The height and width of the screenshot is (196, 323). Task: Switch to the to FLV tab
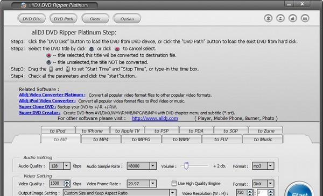click(x=221, y=139)
